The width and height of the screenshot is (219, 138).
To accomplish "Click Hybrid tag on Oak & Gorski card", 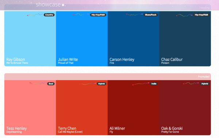I will [205, 84].
